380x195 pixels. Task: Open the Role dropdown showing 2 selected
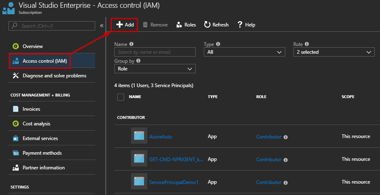point(334,52)
